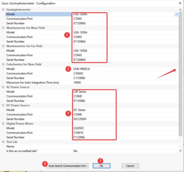Select Goniophotometer Model property label
Image resolution: width=184 pixels, height=172 pixels.
click(10, 14)
